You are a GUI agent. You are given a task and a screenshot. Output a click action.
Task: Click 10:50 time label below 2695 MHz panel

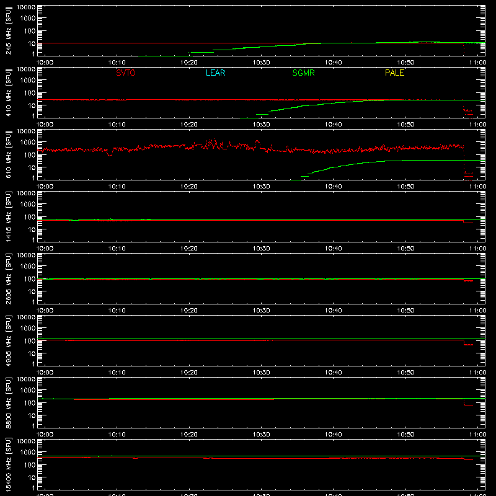[x=405, y=311]
